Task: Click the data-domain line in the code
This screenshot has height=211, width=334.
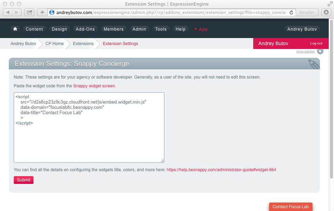Action: tap(62, 107)
